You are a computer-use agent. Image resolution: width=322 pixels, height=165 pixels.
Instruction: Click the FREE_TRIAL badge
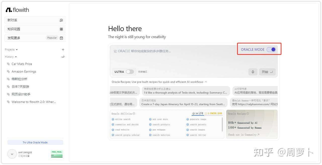click(x=57, y=152)
